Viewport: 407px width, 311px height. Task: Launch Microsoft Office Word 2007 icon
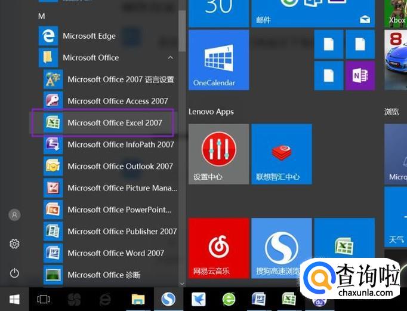(53, 253)
